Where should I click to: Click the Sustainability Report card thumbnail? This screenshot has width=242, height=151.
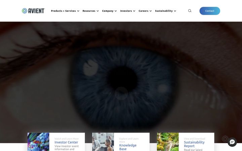pyautogui.click(x=168, y=142)
